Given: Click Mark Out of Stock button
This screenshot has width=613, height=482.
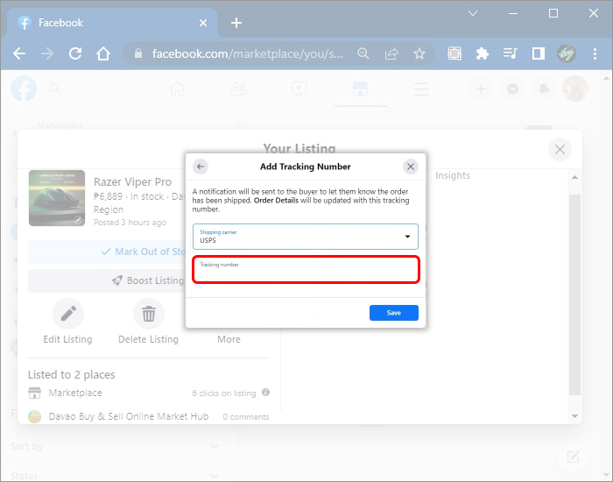Looking at the screenshot, I should (x=107, y=252).
